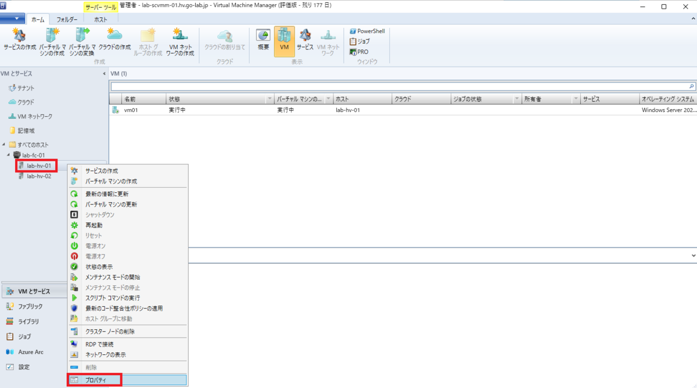This screenshot has width=697, height=388.
Task: Choose Start Maintenance Mode in context menu
Action: click(x=128, y=277)
